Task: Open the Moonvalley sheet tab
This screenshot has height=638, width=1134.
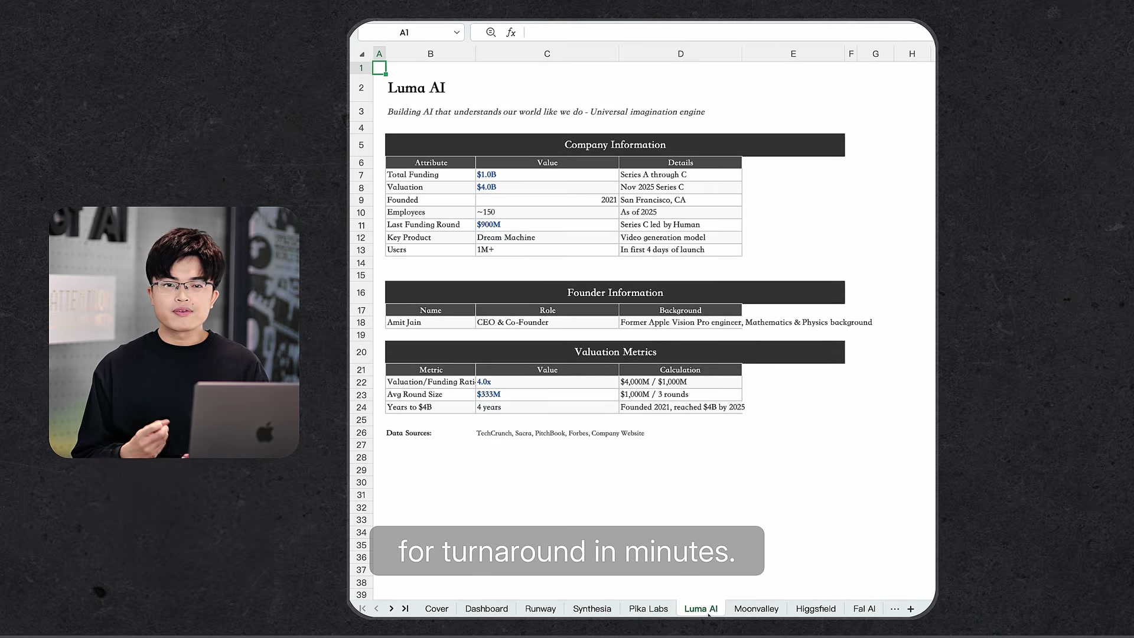Action: point(756,608)
